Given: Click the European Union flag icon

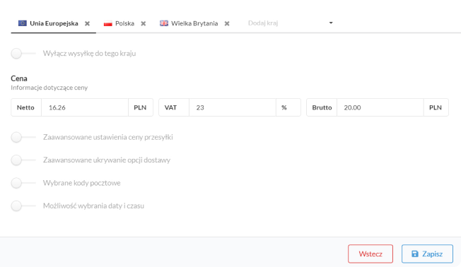Looking at the screenshot, I should pyautogui.click(x=23, y=23).
